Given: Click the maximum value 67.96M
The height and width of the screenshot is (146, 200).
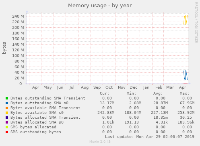Looking at the screenshot, I should pos(187,103).
